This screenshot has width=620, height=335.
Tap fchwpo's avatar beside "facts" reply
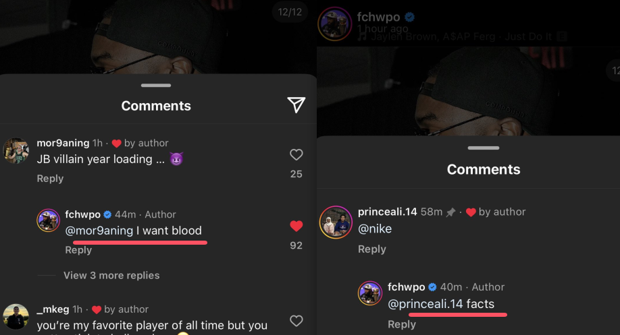pyautogui.click(x=371, y=294)
